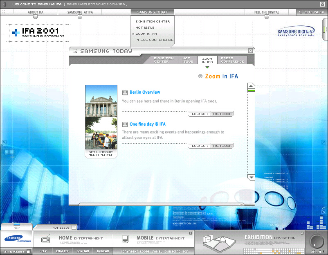The width and height of the screenshot is (328, 255).
Task: Open the ABOUT IFA menu
Action: click(x=36, y=12)
